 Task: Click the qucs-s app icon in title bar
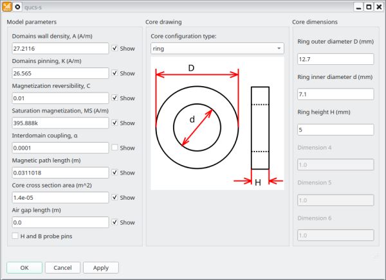[7, 6]
